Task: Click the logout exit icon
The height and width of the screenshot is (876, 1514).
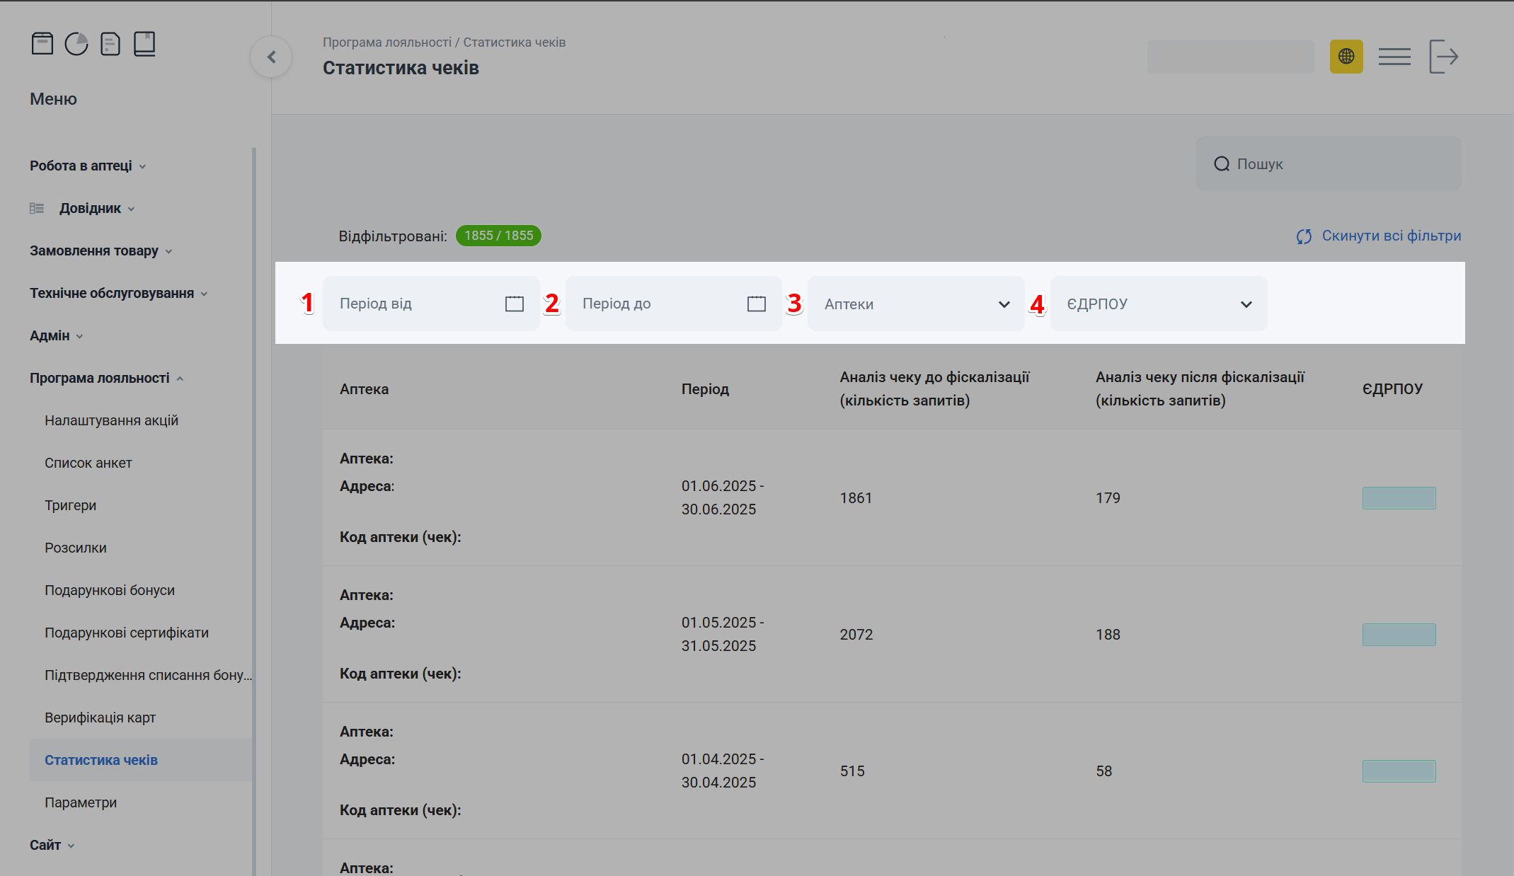Action: (x=1443, y=57)
